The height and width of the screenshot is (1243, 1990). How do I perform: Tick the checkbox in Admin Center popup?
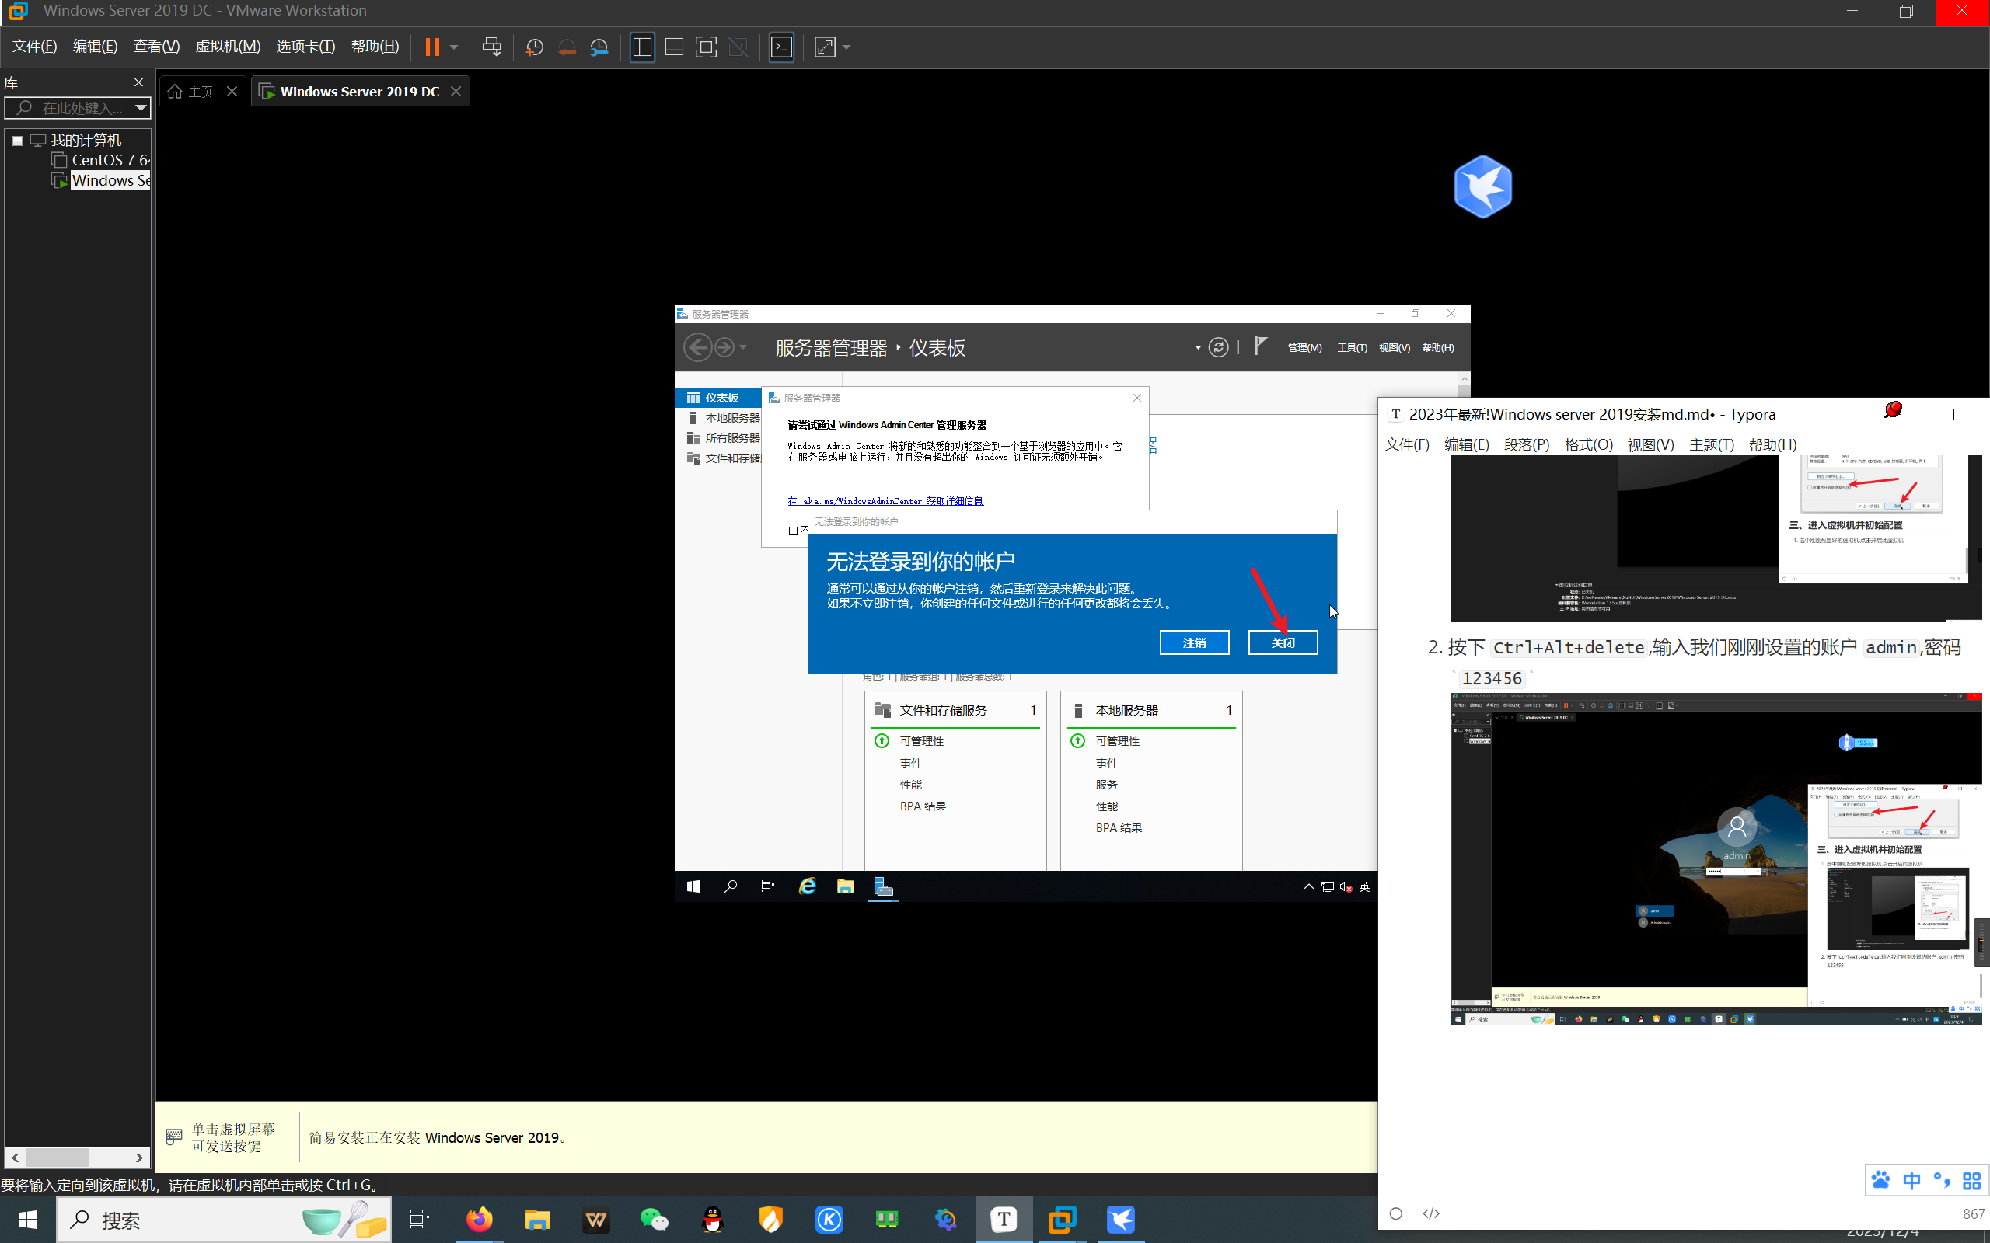pyautogui.click(x=794, y=531)
